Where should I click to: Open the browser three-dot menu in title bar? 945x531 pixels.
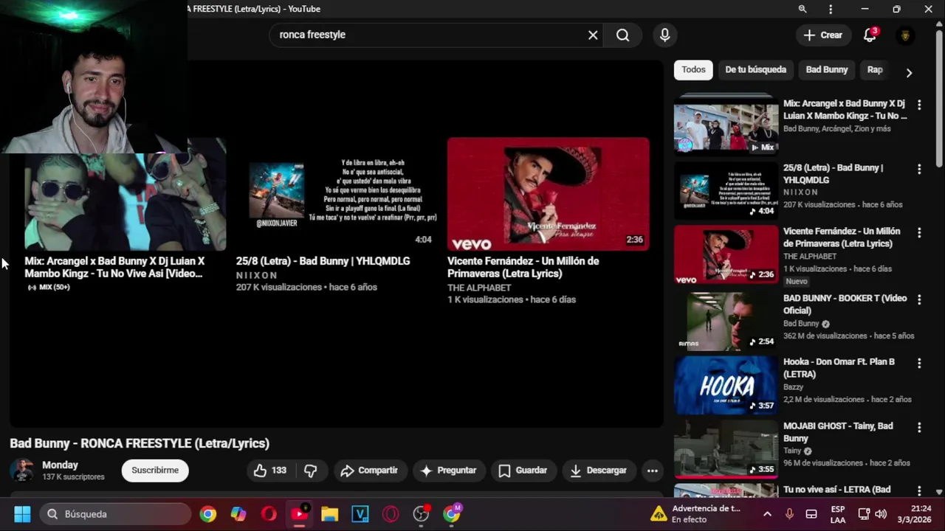tap(831, 9)
